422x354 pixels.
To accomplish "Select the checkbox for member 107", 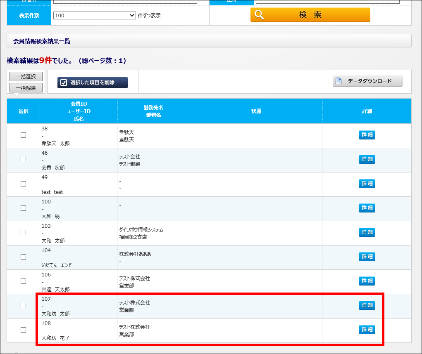I will point(23,306).
